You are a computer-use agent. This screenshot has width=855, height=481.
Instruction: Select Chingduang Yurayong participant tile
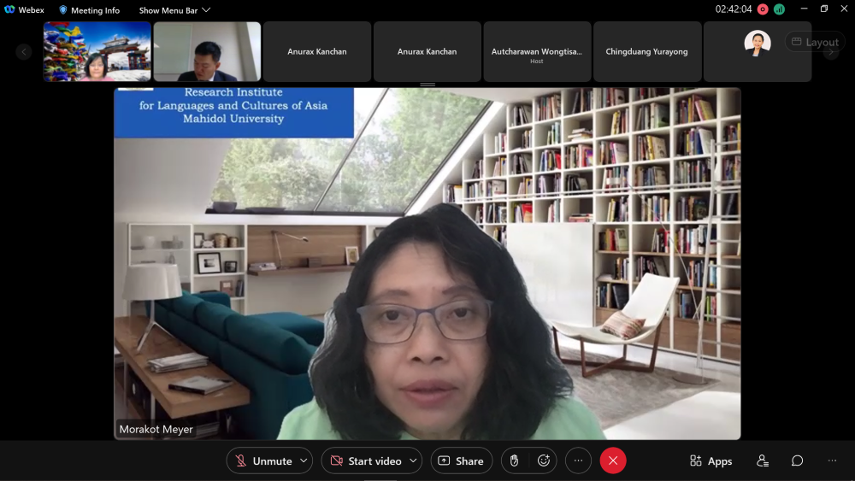tap(646, 52)
